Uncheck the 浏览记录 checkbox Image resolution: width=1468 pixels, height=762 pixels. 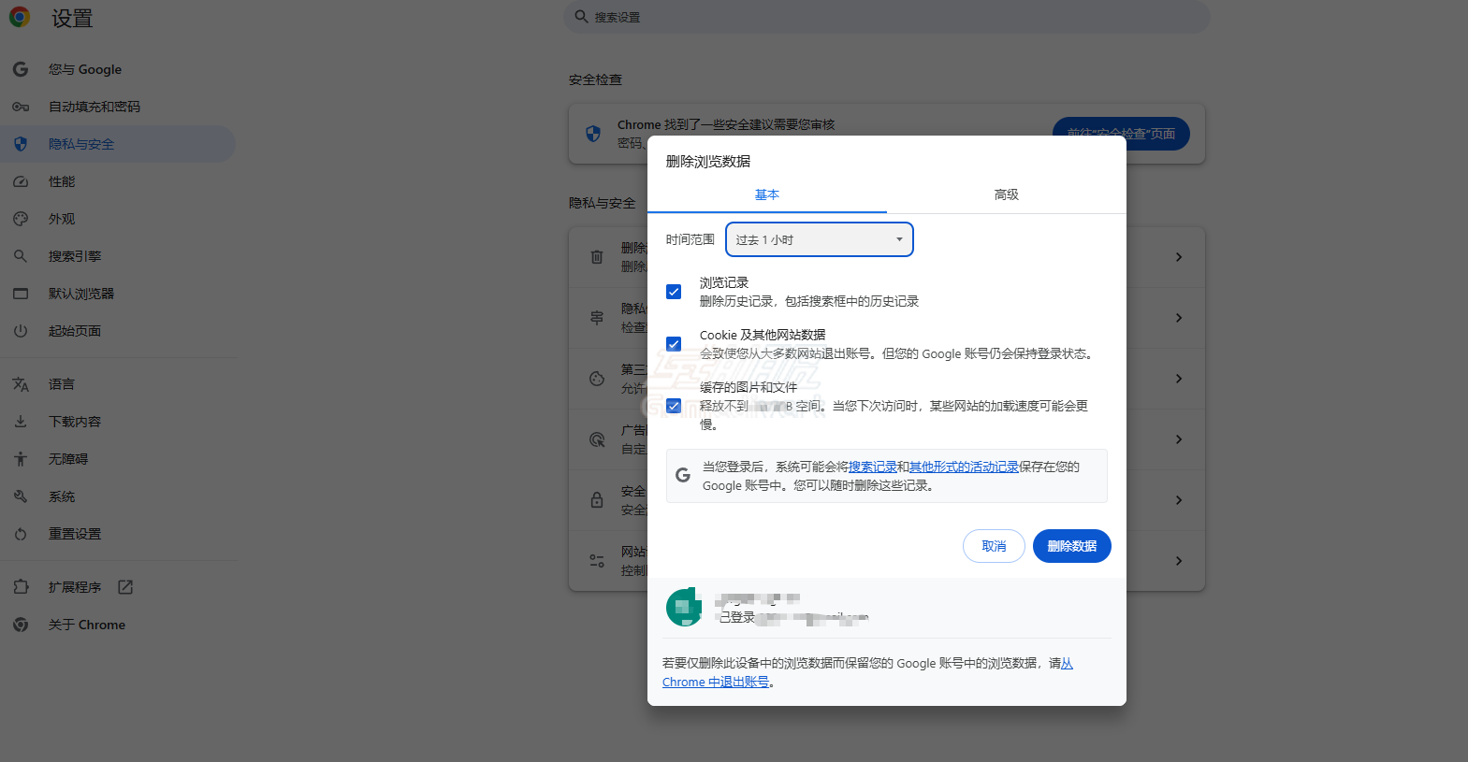click(674, 292)
